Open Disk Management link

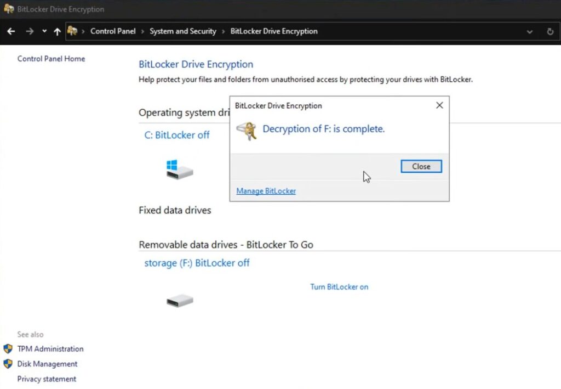click(47, 364)
